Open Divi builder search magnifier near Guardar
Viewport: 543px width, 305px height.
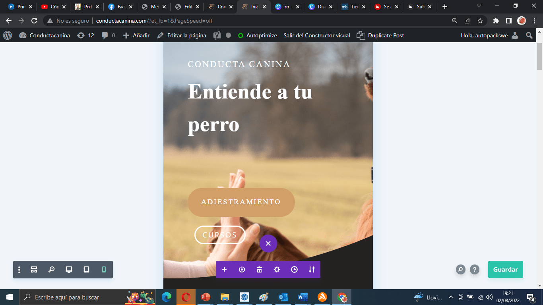460,270
